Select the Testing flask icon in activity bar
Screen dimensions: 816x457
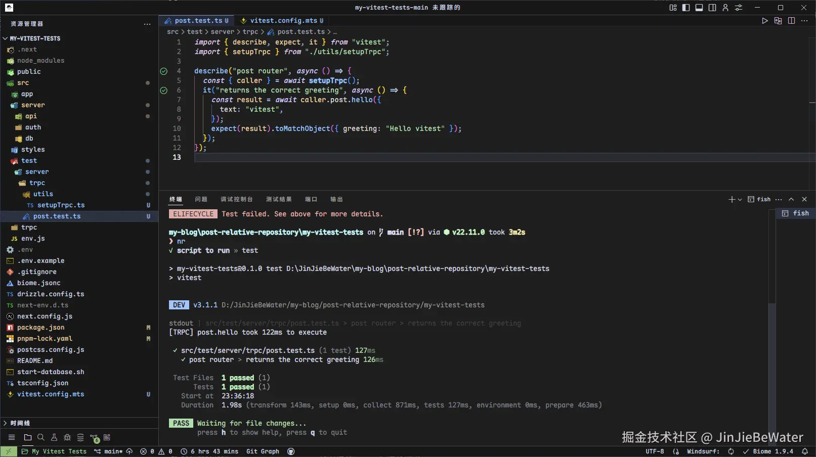54,437
